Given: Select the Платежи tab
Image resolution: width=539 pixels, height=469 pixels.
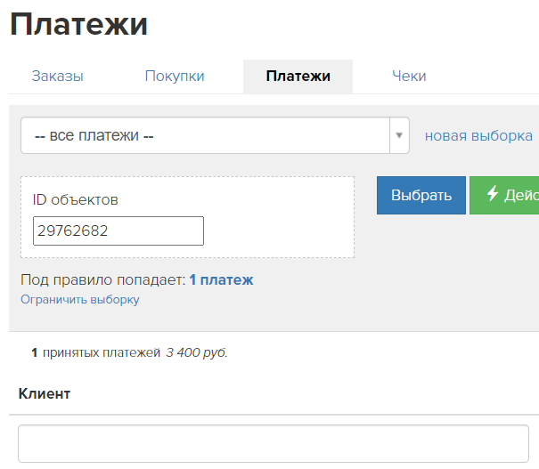Looking at the screenshot, I should (298, 77).
